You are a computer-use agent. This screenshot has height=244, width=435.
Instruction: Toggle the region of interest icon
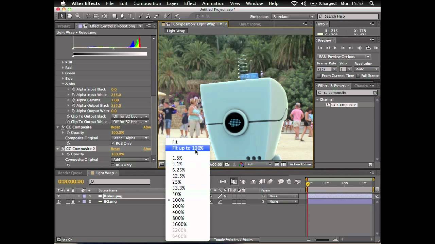pos(277,164)
